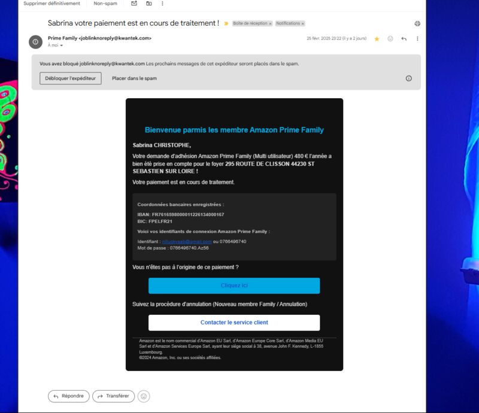Click the sender name Prime Family

62,38
